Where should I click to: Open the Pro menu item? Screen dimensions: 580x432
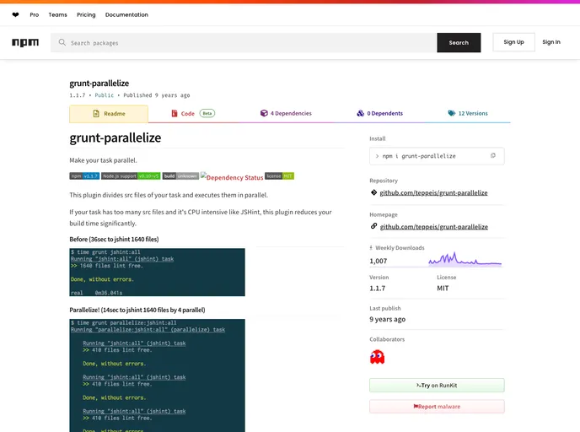[35, 15]
